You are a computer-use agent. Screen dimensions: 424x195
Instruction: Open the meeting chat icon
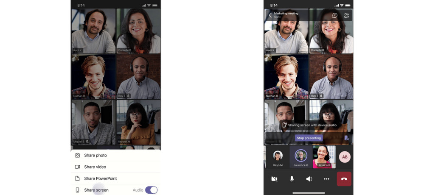click(334, 15)
